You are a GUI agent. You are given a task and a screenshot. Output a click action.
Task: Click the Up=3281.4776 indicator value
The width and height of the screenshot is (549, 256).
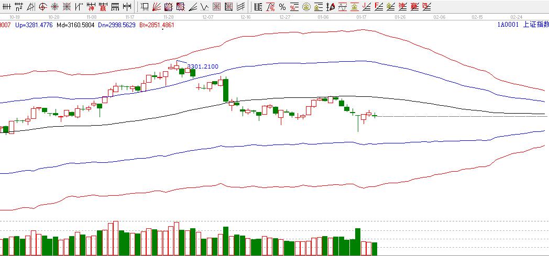pyautogui.click(x=34, y=25)
